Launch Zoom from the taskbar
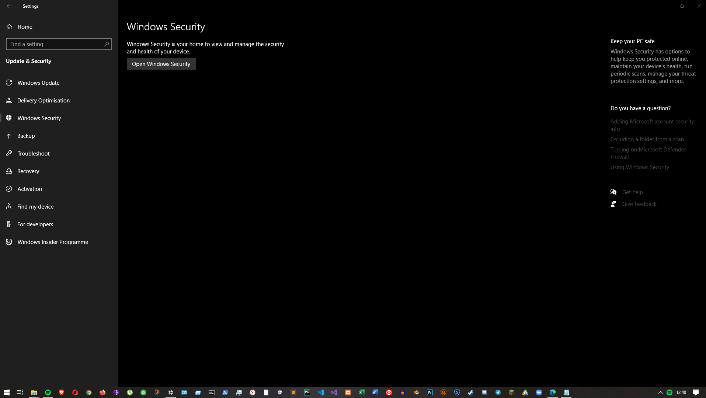Screen dimensions: 706x398 pos(539,392)
